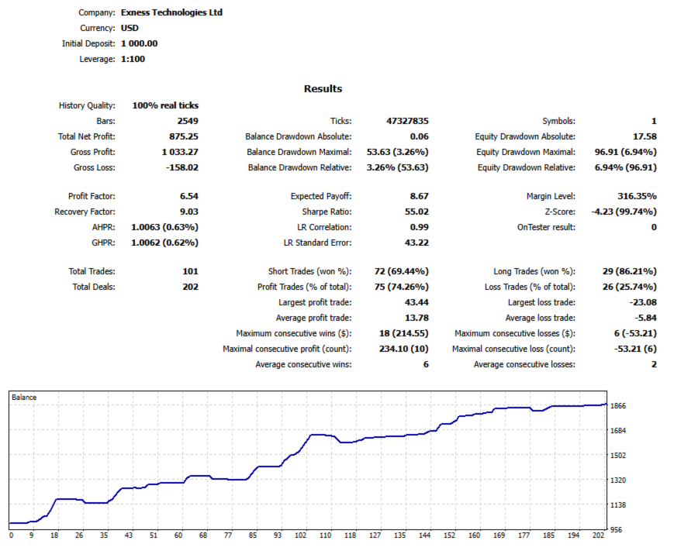Click the Balance label in the chart
The width and height of the screenshot is (674, 551).
pyautogui.click(x=24, y=398)
